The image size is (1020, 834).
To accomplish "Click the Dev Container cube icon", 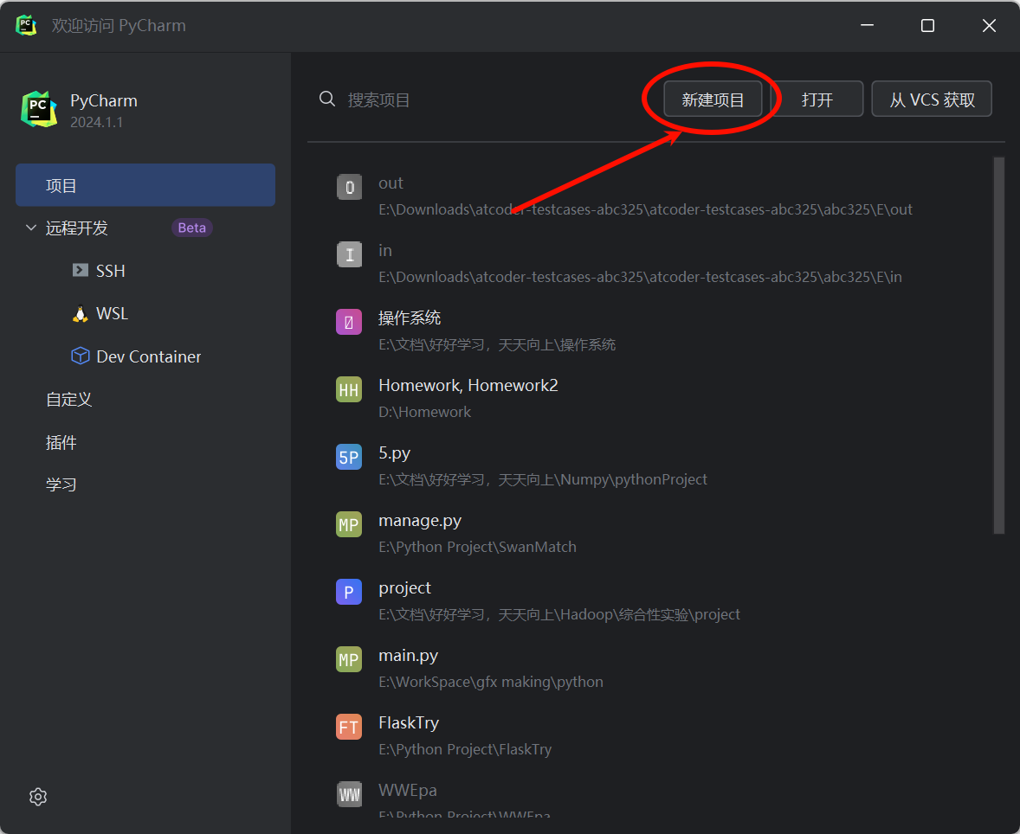I will pyautogui.click(x=80, y=356).
